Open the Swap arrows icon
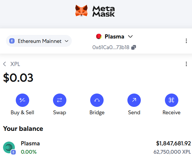Viewport: 192px width, 156px height. (60, 100)
